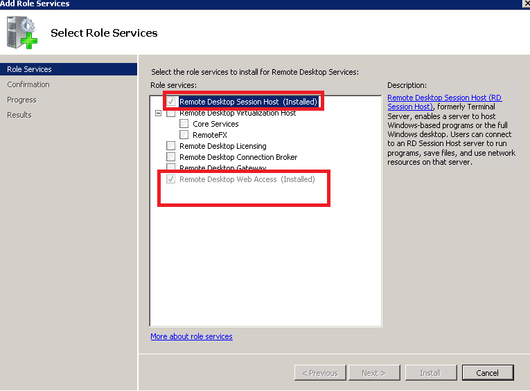The image size is (530, 391).
Task: Select the Remote Desktop Connection Broker label
Action: (238, 157)
